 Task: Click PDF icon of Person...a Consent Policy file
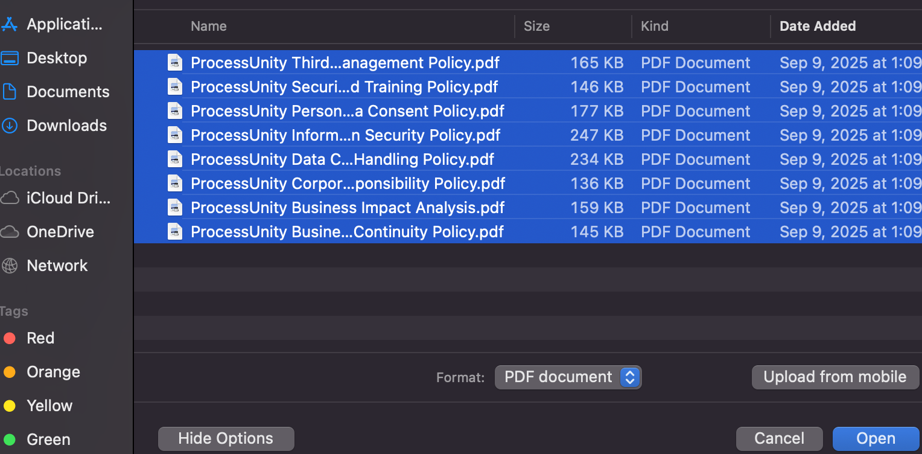pos(175,111)
